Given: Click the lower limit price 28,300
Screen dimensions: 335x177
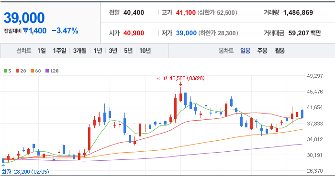Looking at the screenshot, I should click(226, 33).
